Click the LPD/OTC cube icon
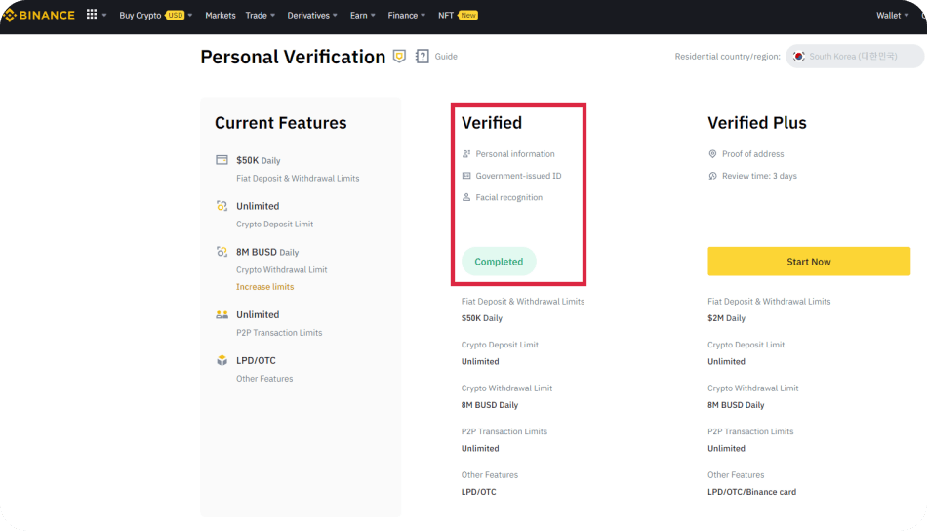Image resolution: width=927 pixels, height=531 pixels. [x=222, y=360]
